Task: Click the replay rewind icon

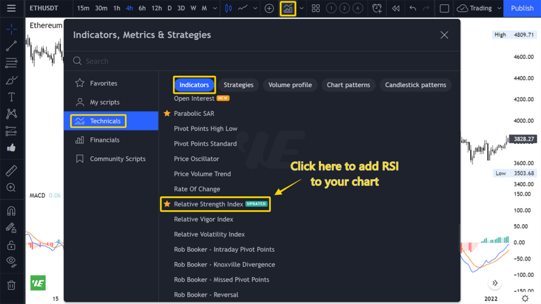Action: (395, 8)
